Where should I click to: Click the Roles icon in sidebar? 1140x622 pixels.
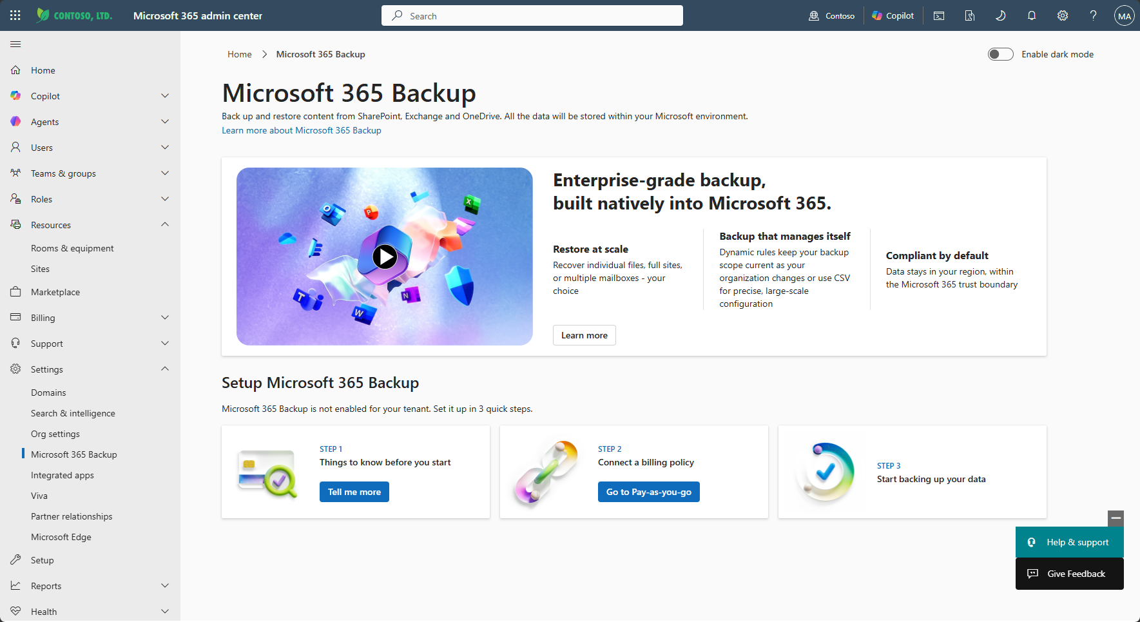(15, 199)
